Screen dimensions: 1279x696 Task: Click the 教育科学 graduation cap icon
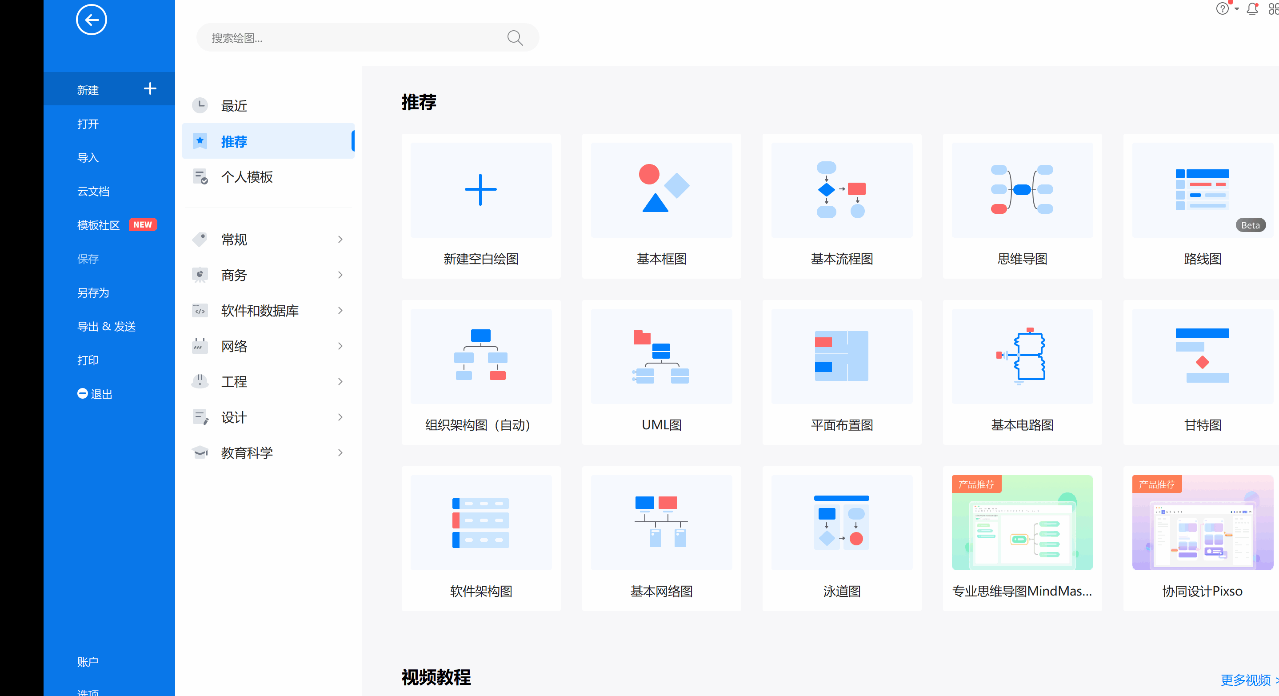tap(200, 452)
